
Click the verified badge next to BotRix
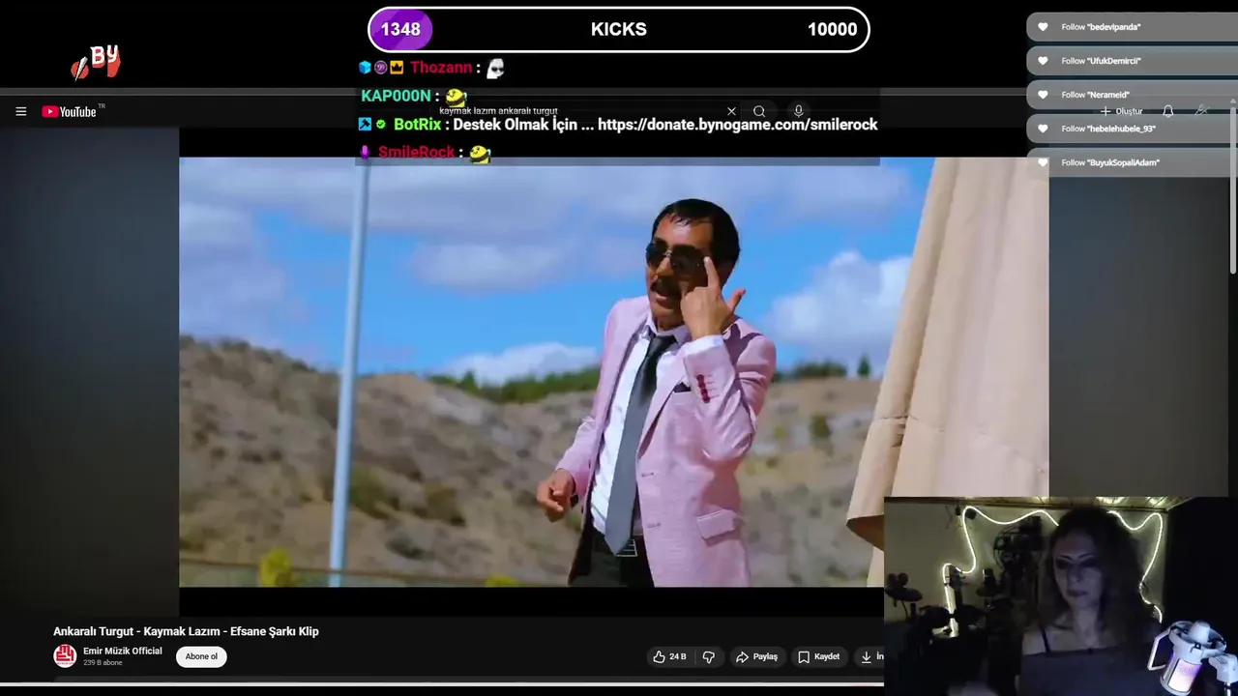pyautogui.click(x=381, y=125)
